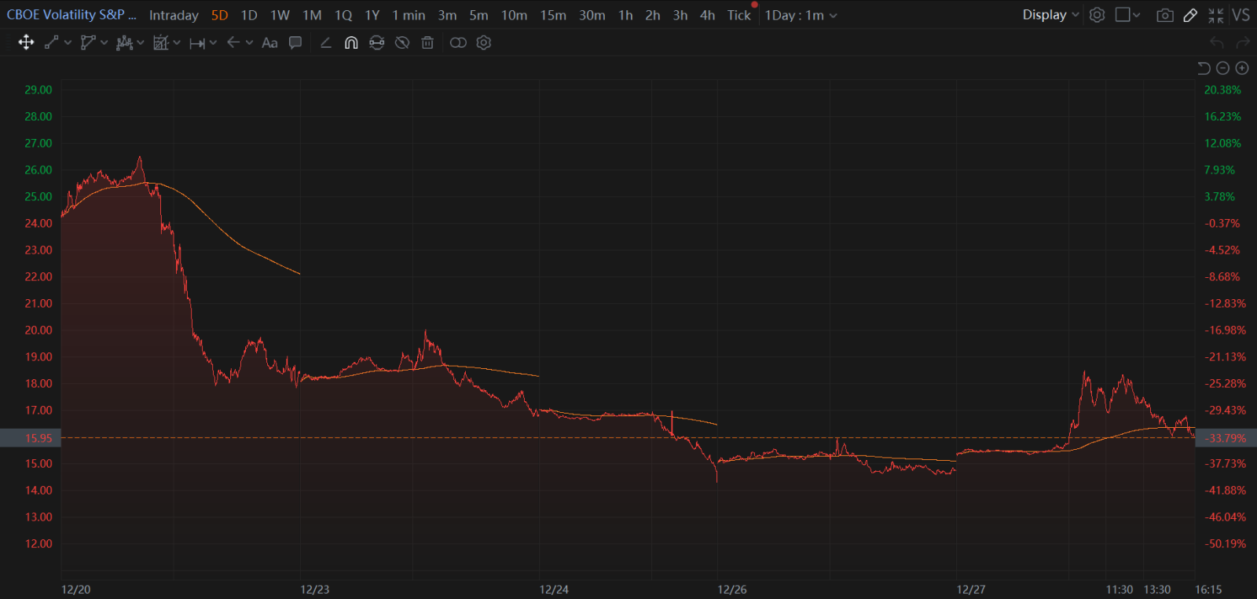Image resolution: width=1257 pixels, height=599 pixels.
Task: Click the linked circles sync drawings icon
Action: 458,42
